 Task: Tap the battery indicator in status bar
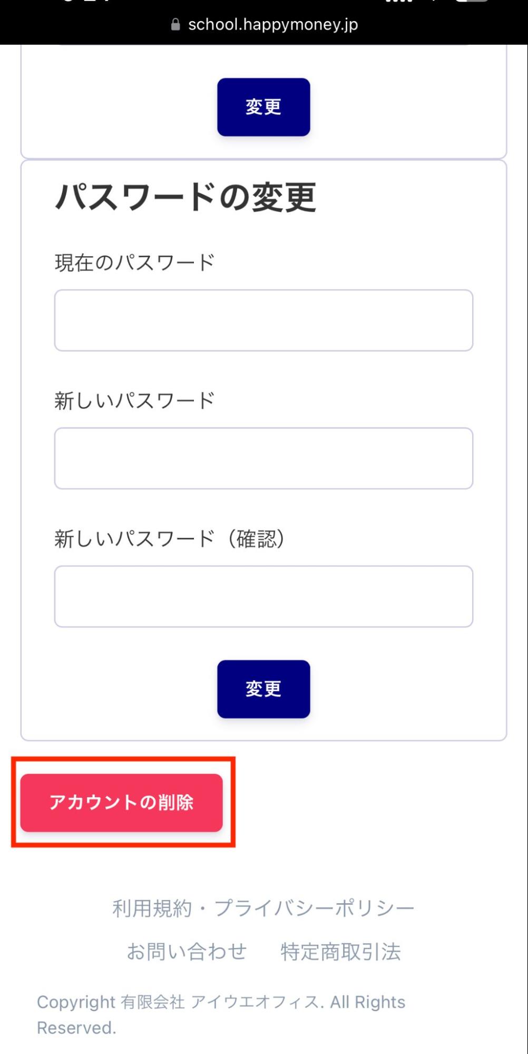coord(472,1)
